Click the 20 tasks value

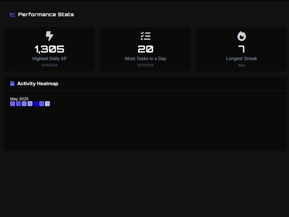tap(145, 49)
